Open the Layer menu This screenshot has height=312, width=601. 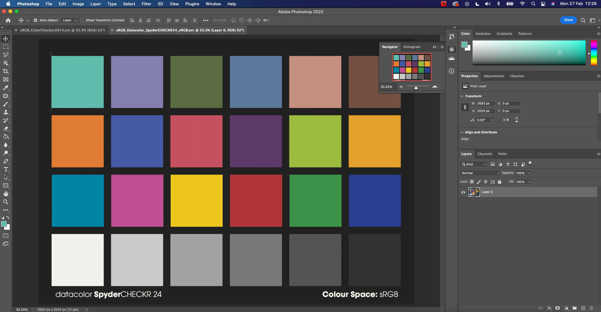click(95, 4)
